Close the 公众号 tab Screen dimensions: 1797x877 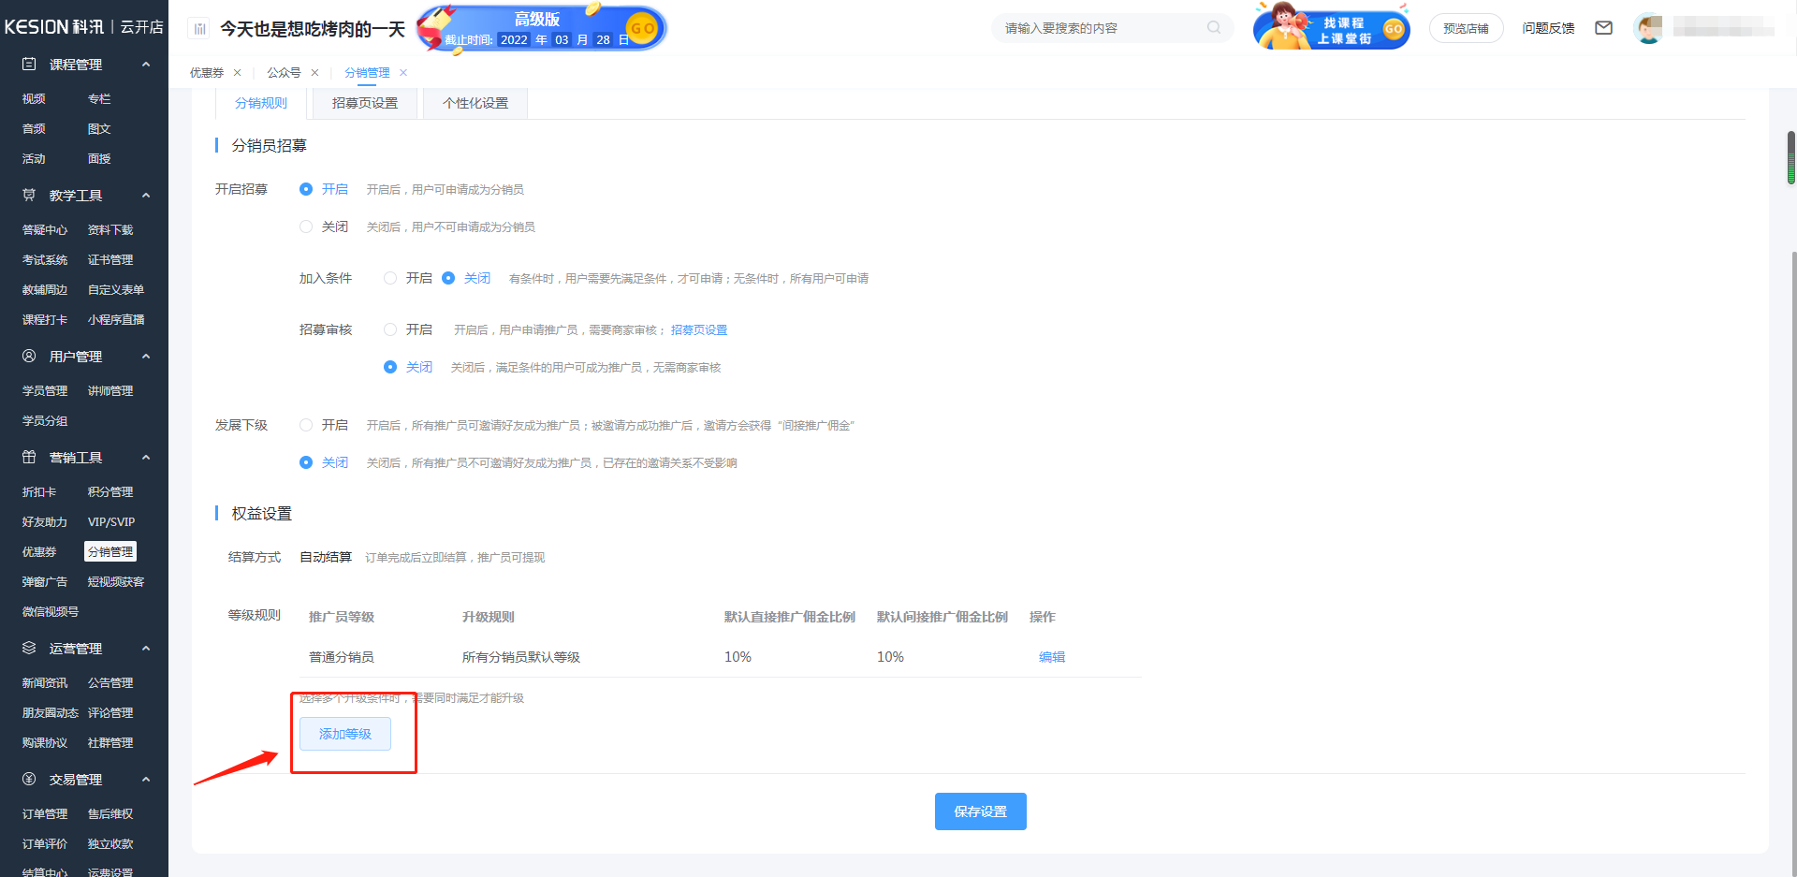tap(315, 73)
